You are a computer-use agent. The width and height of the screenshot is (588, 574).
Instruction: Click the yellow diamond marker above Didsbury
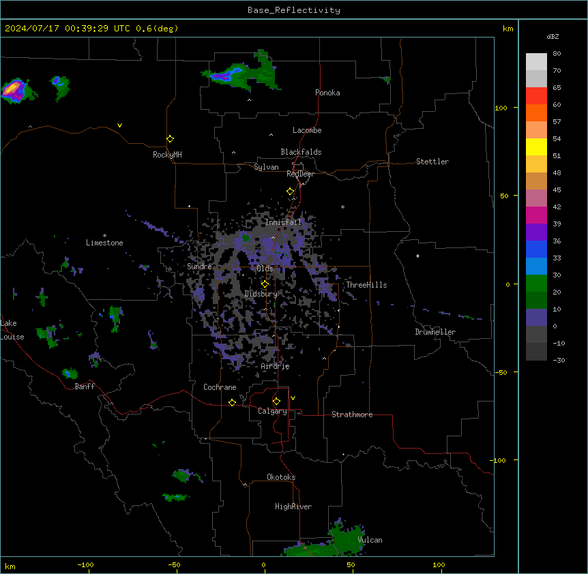pos(265,284)
